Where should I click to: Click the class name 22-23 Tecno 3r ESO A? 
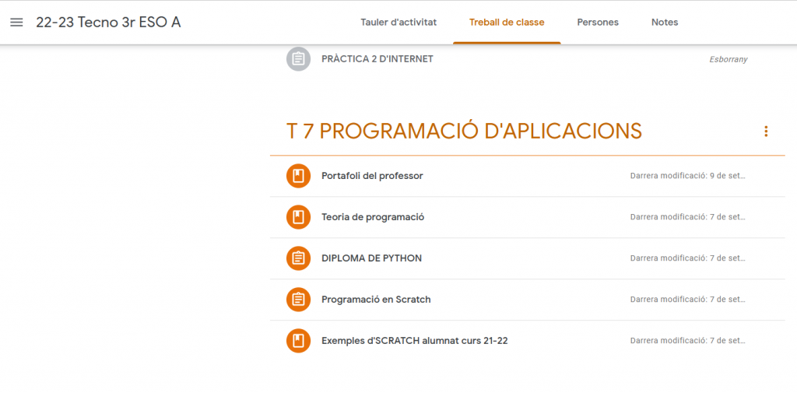coord(108,23)
